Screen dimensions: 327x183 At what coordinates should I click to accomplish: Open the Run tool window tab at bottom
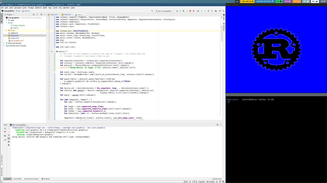tap(8, 179)
